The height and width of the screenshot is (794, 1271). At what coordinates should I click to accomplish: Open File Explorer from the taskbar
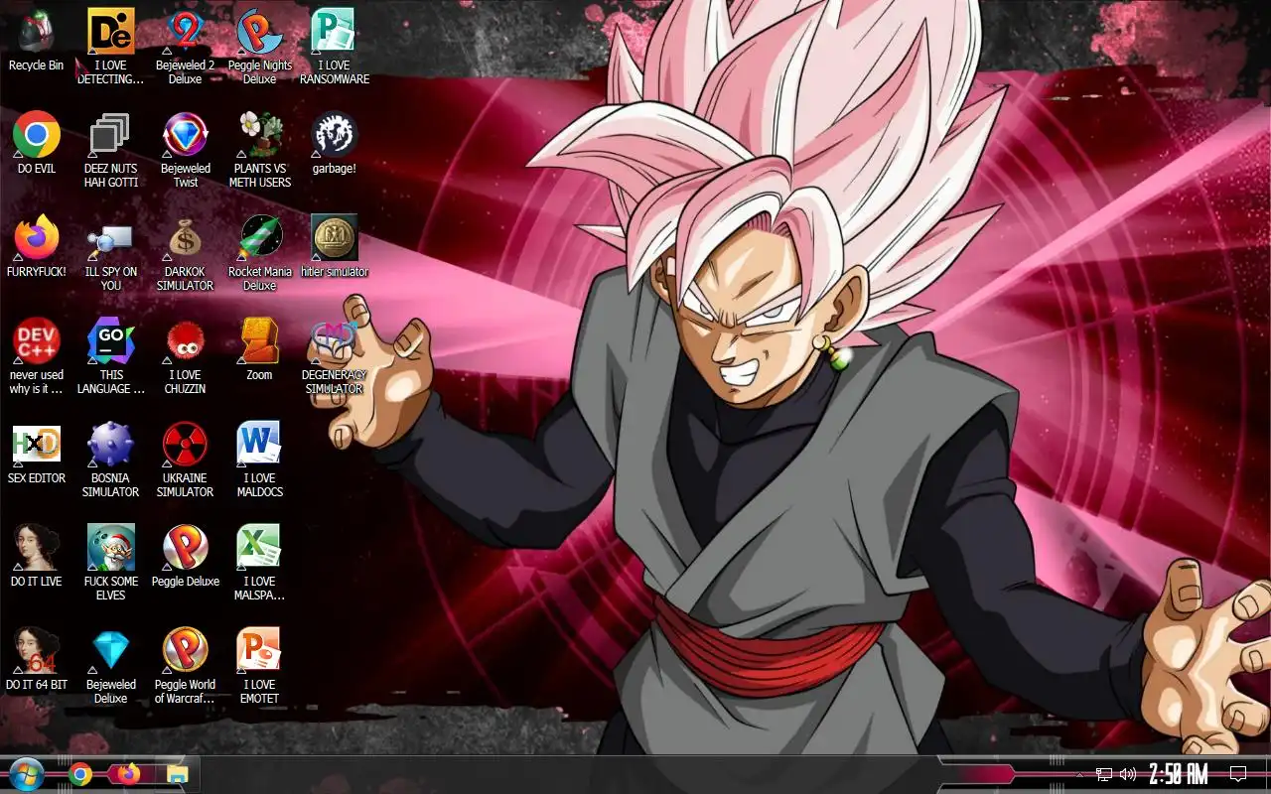pos(177,774)
